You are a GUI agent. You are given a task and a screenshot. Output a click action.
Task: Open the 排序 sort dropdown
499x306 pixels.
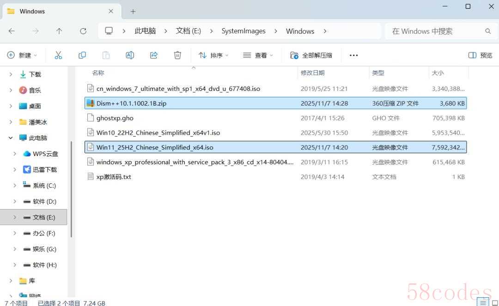[213, 55]
